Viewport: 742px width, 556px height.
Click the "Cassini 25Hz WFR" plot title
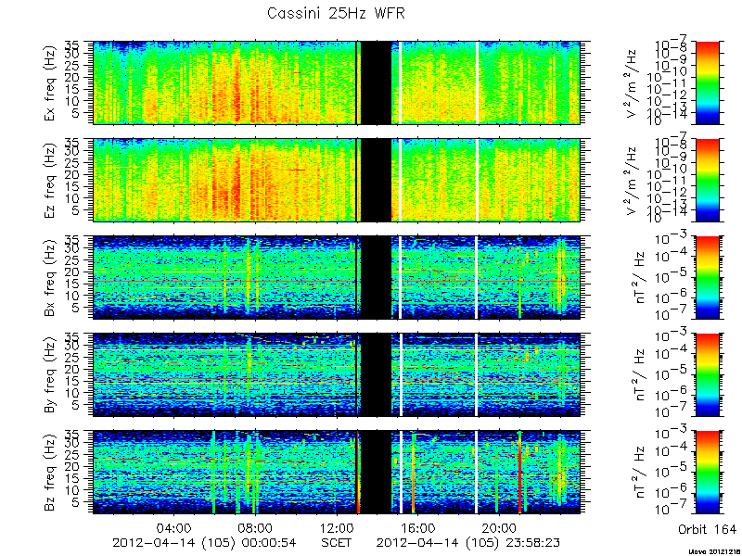[336, 13]
